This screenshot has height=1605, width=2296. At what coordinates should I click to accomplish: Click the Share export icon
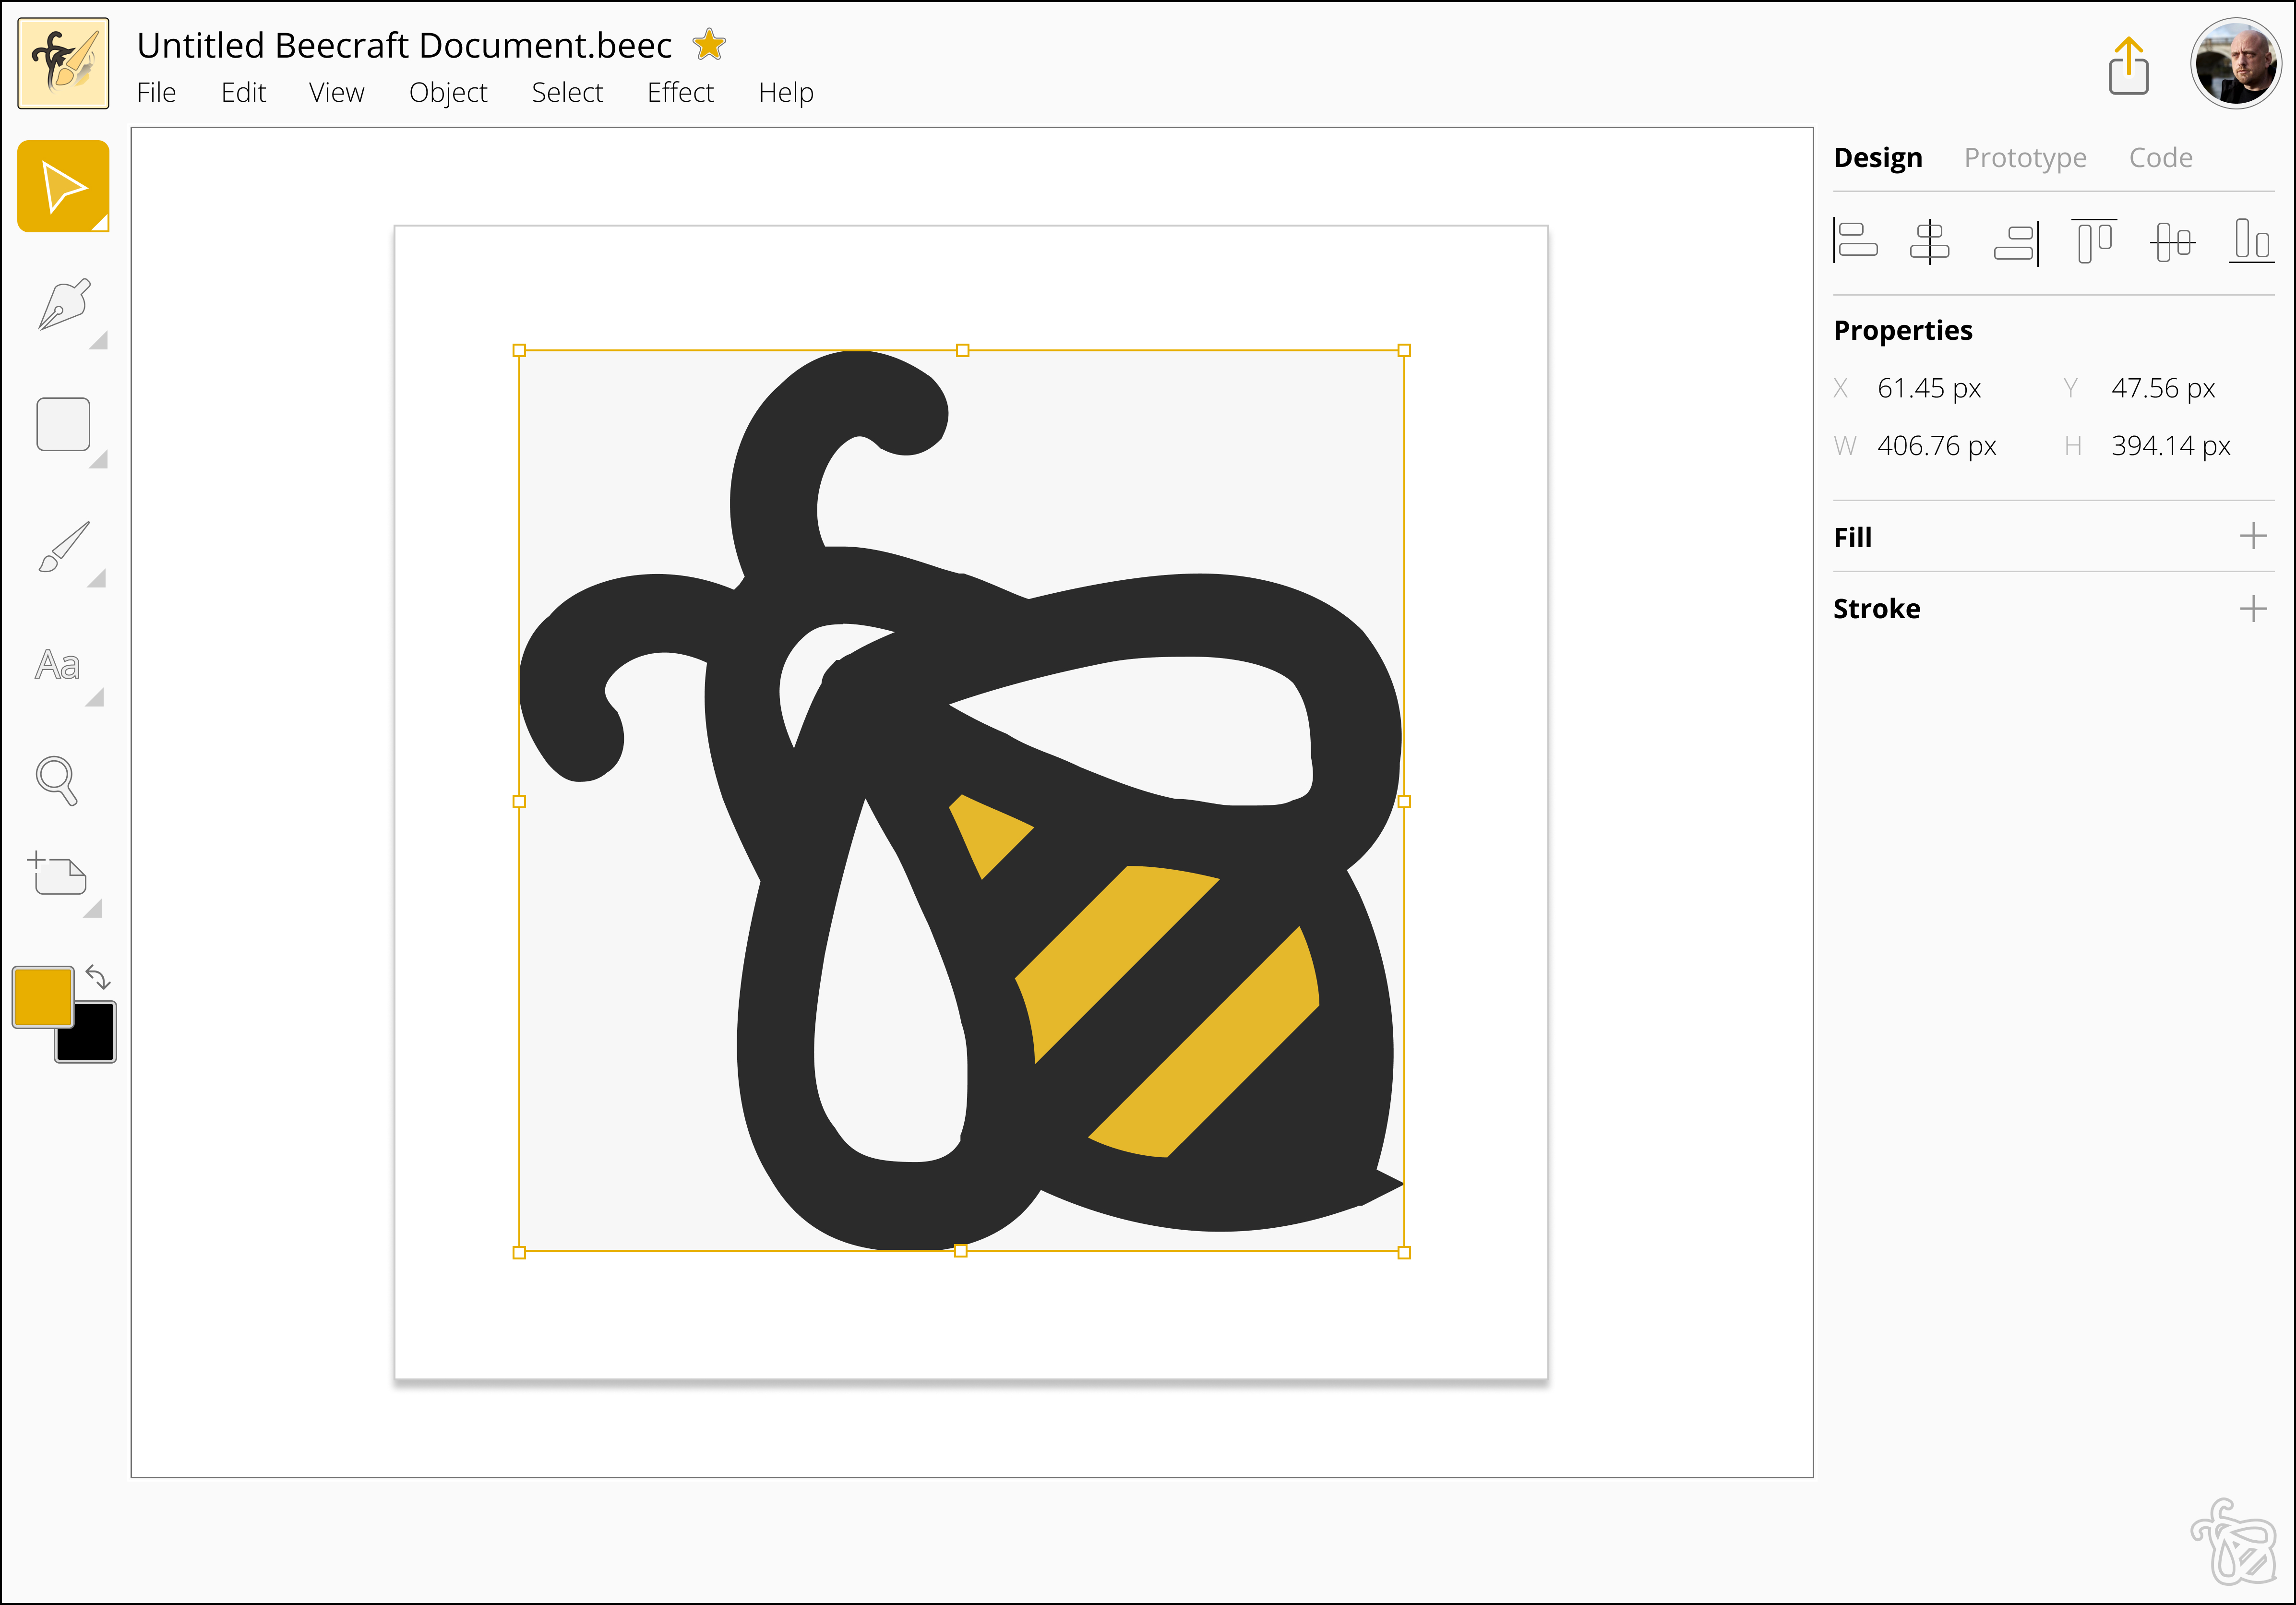[2128, 66]
